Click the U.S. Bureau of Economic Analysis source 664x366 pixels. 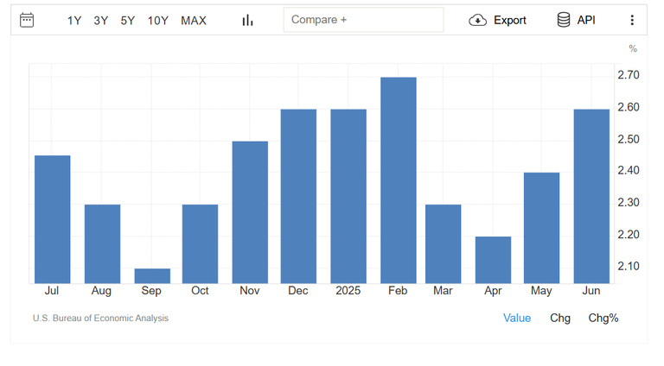[100, 318]
